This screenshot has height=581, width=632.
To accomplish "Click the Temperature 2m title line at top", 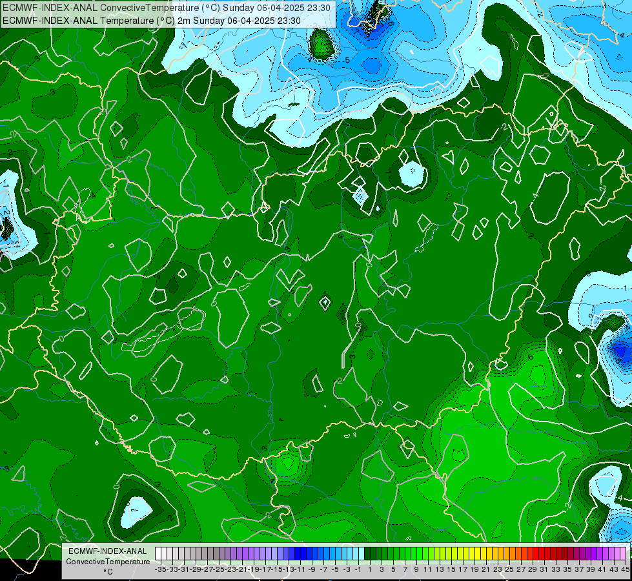I will coord(152,21).
